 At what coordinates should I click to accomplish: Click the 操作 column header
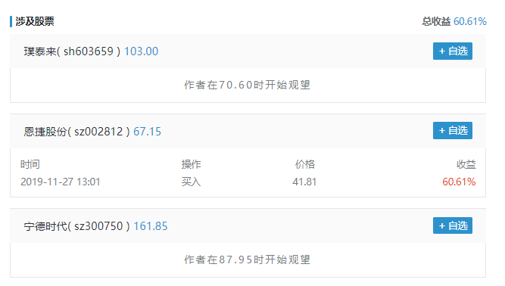[191, 164]
